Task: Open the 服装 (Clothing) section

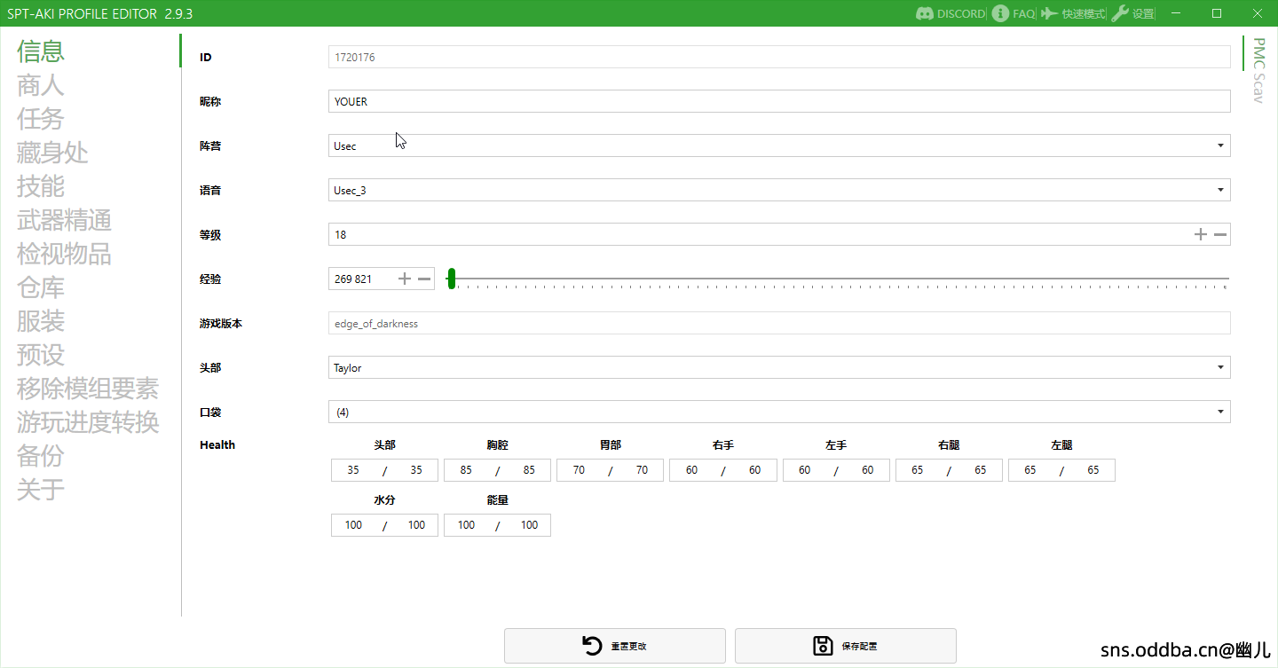Action: [41, 321]
